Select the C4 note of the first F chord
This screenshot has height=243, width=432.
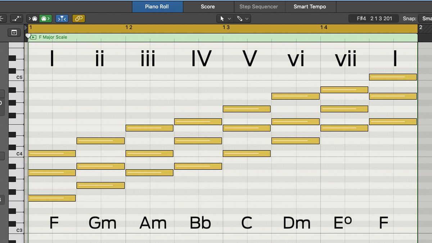point(52,154)
